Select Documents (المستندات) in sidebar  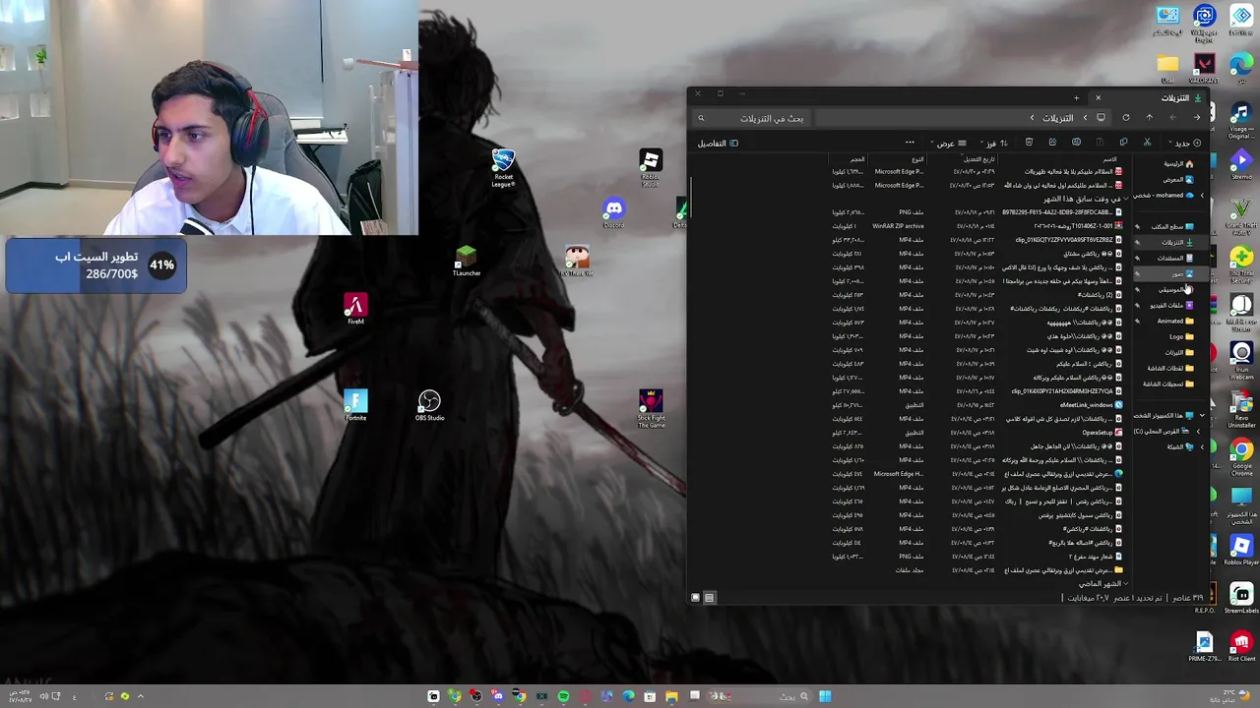[x=1173, y=259]
